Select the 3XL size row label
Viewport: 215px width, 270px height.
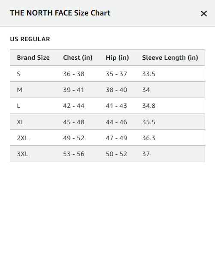pos(22,154)
